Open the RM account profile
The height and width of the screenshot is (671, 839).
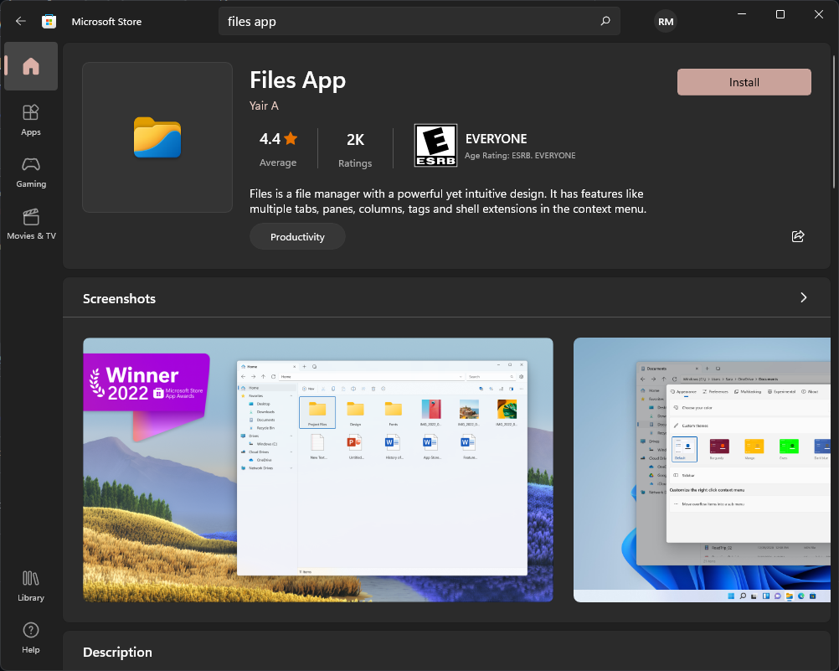[x=666, y=22]
